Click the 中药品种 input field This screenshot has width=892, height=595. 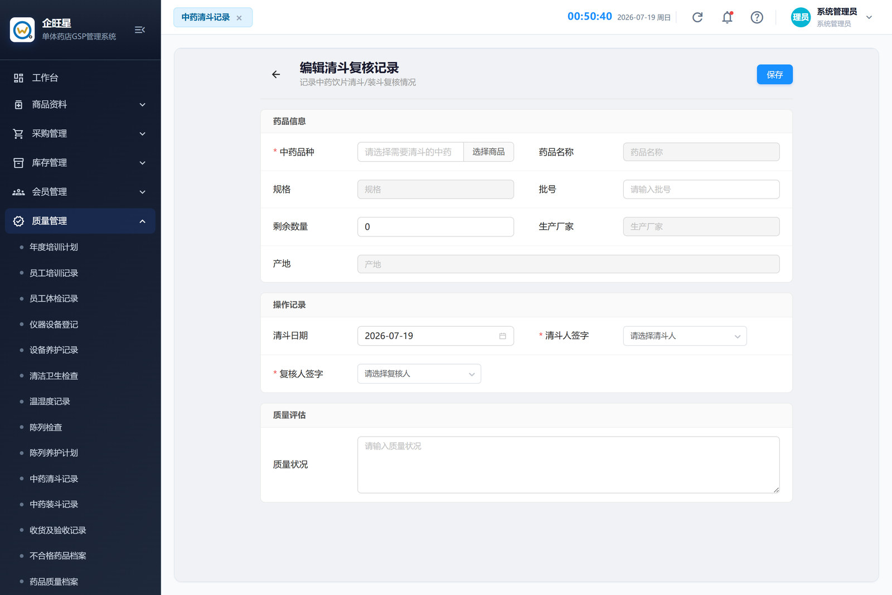click(410, 152)
